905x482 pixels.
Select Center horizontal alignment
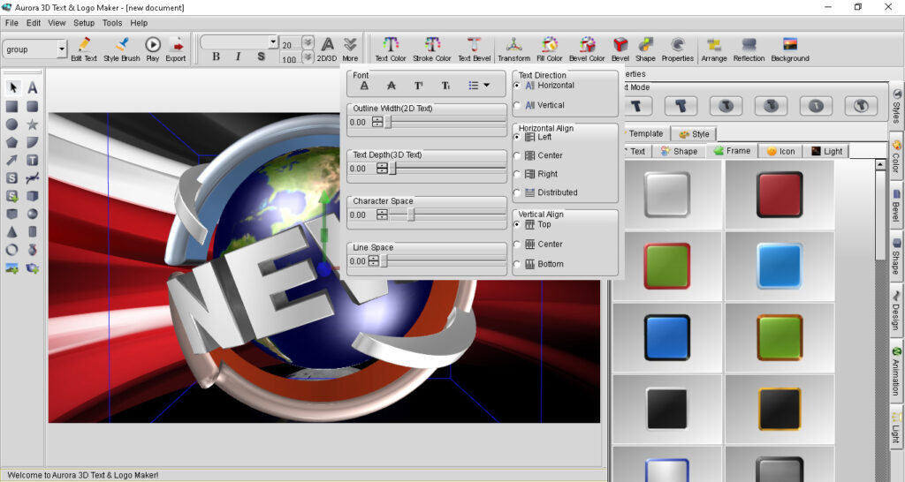coord(539,155)
